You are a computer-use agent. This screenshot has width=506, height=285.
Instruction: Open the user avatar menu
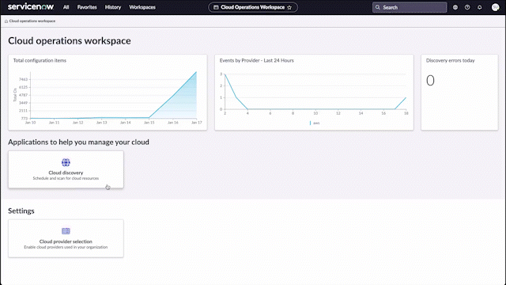tap(496, 7)
